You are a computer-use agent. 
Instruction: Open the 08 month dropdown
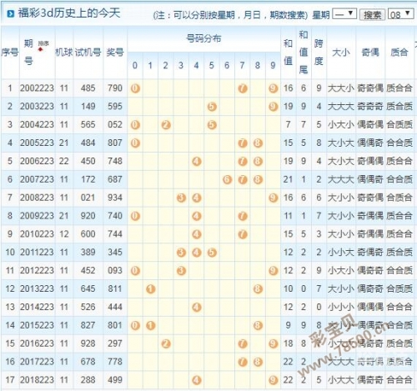[x=400, y=14]
